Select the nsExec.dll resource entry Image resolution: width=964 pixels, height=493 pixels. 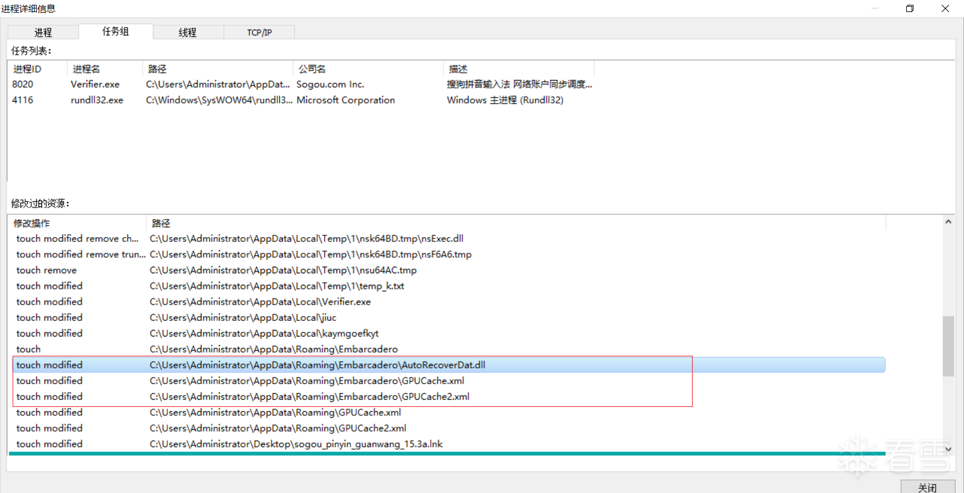[306, 238]
